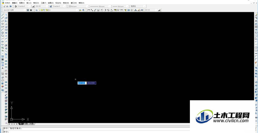The image size is (258, 133).
Task: Click the Y coordinate input 364.0384
Action: 92,83
